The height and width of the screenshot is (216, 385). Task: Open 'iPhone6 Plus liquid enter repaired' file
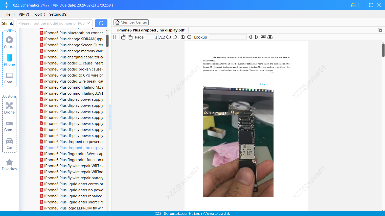coord(71,196)
